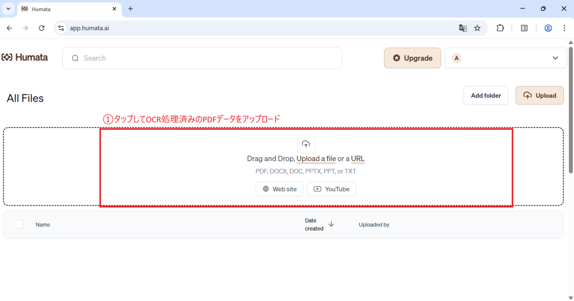Click the Upgrade button
Screen dimensions: 574x301
coord(413,58)
